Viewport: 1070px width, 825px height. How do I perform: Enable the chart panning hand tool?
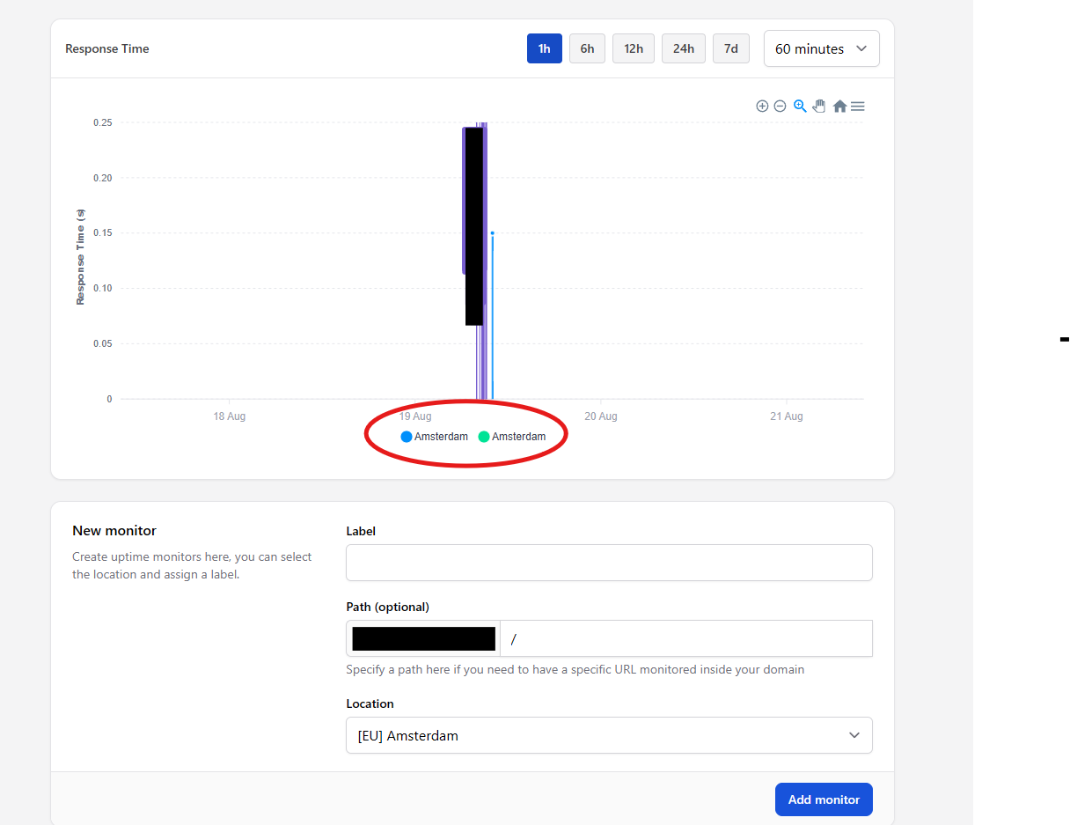pos(819,106)
